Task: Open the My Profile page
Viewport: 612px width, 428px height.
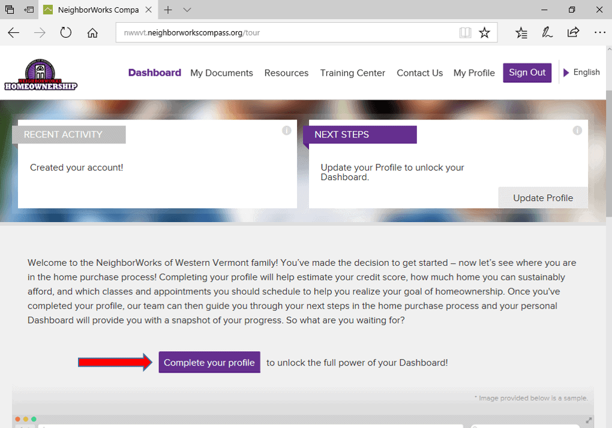Action: (x=474, y=73)
